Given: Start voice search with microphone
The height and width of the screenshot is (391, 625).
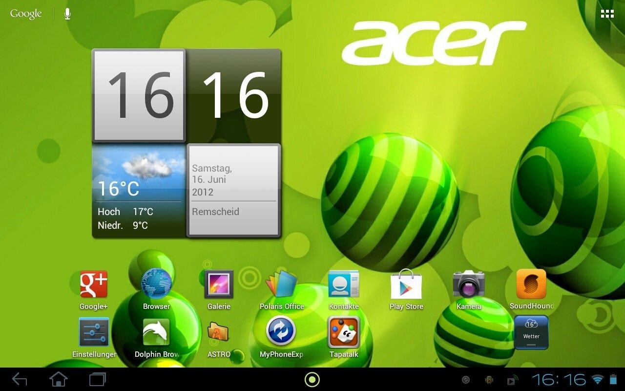Looking at the screenshot, I should [67, 14].
